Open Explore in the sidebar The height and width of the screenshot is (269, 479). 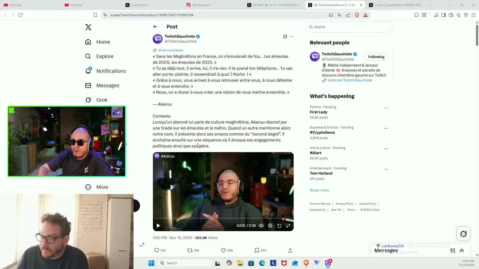pyautogui.click(x=99, y=56)
